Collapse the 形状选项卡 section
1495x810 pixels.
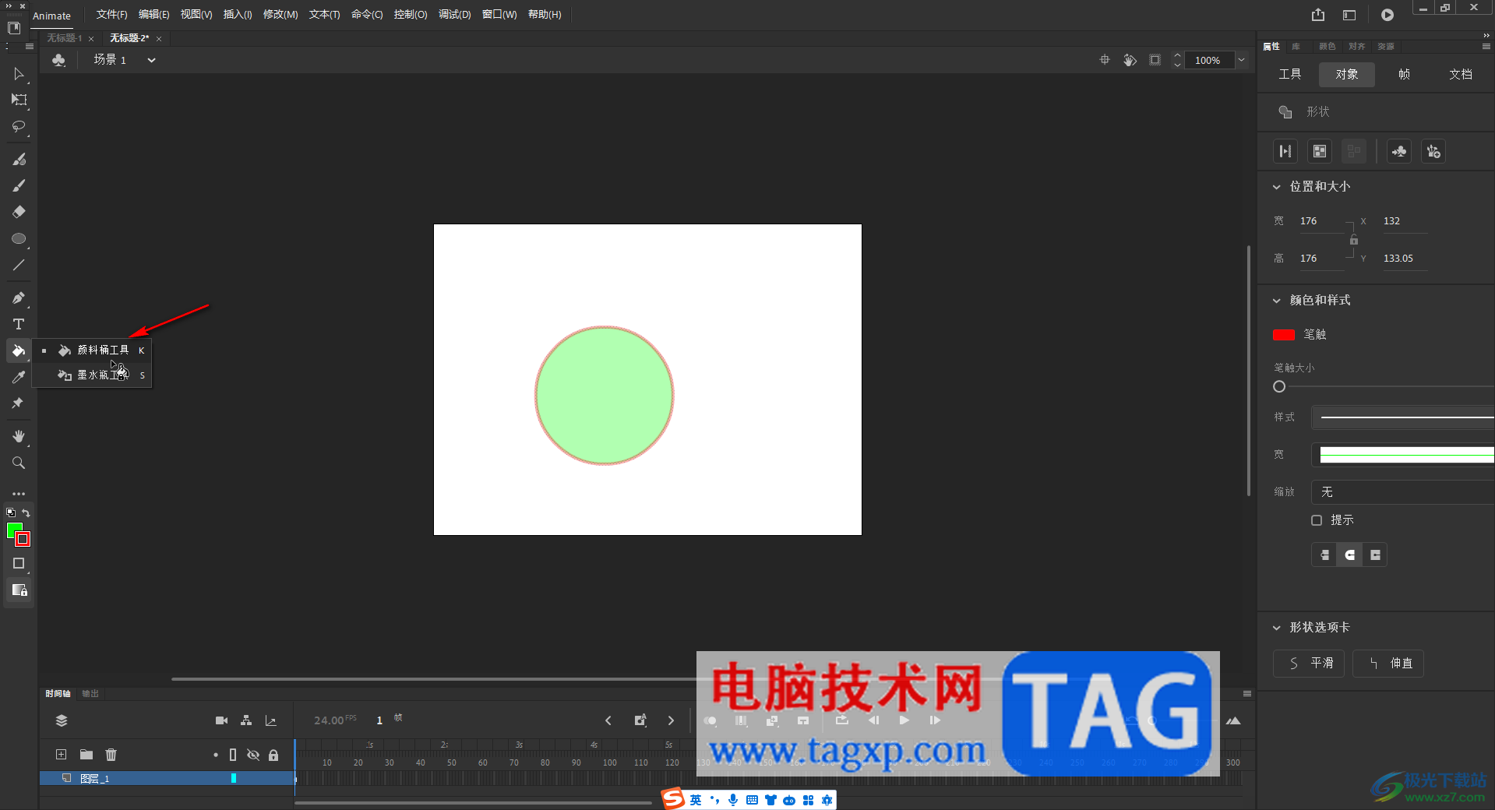[x=1276, y=628]
